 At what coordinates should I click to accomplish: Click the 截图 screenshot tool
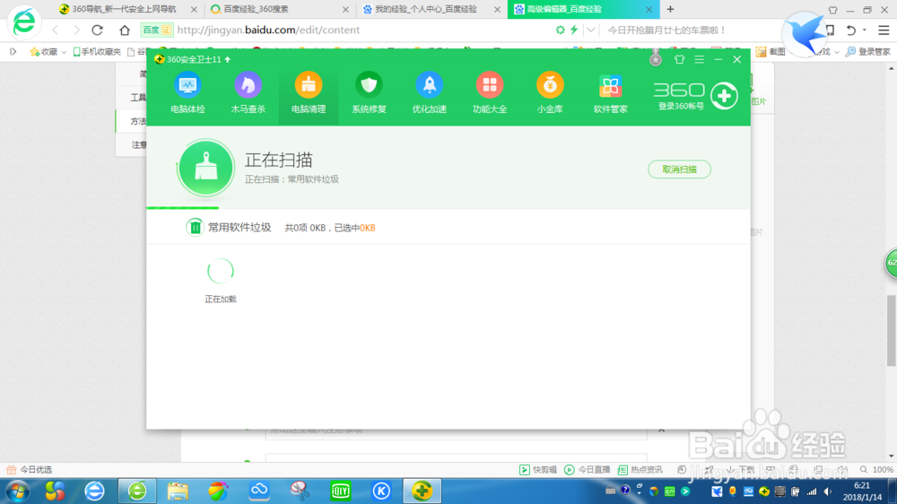pos(771,51)
